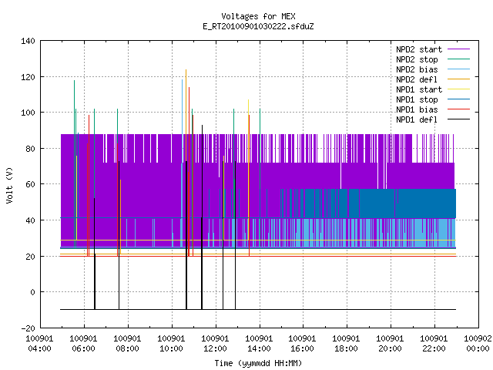Click the y-axis tick label 140

click(x=28, y=41)
